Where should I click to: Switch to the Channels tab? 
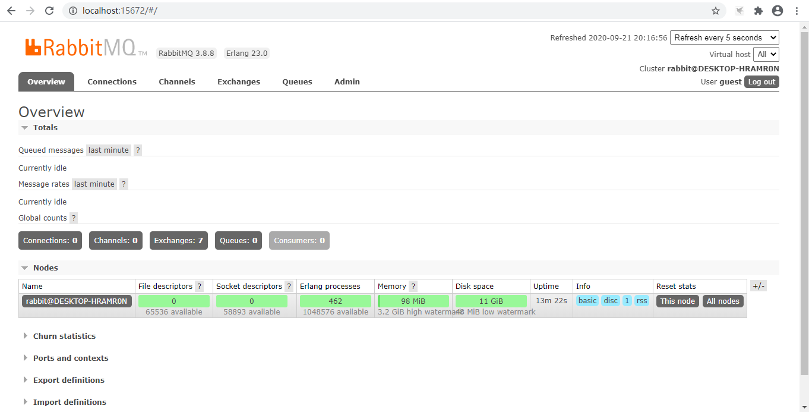coord(177,82)
